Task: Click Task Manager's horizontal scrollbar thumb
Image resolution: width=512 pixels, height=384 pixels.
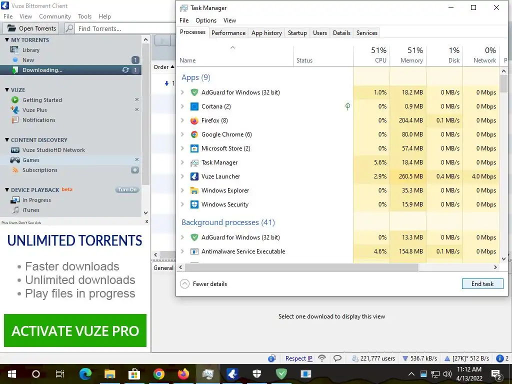Action: tap(301, 267)
